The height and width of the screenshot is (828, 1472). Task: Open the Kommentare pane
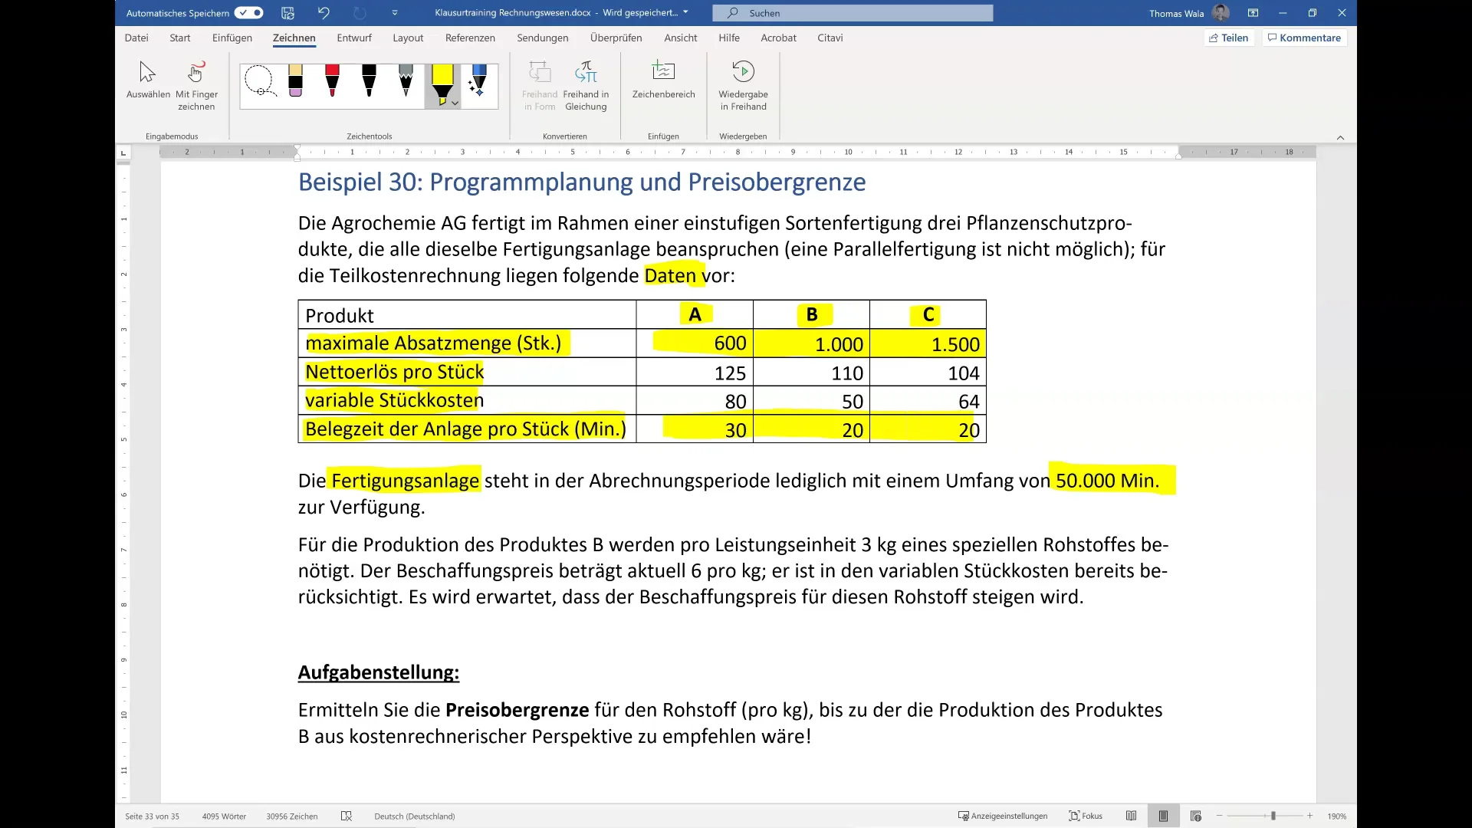coord(1303,37)
